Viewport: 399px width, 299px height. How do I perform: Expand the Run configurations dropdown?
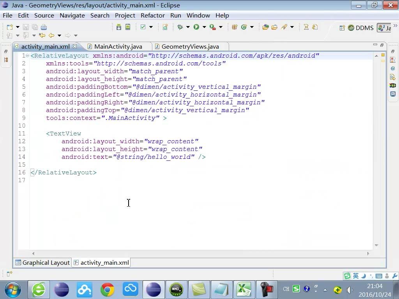pyautogui.click(x=204, y=27)
